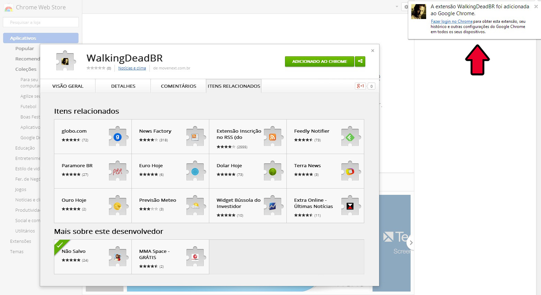Click the Extra Online news icon
541x295 pixels.
tap(350, 206)
